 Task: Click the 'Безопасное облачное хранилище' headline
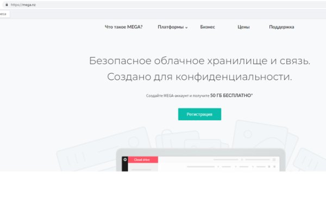pos(199,61)
